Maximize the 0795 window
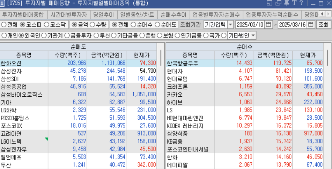The width and height of the screenshot is (332, 169). (x=321, y=3)
